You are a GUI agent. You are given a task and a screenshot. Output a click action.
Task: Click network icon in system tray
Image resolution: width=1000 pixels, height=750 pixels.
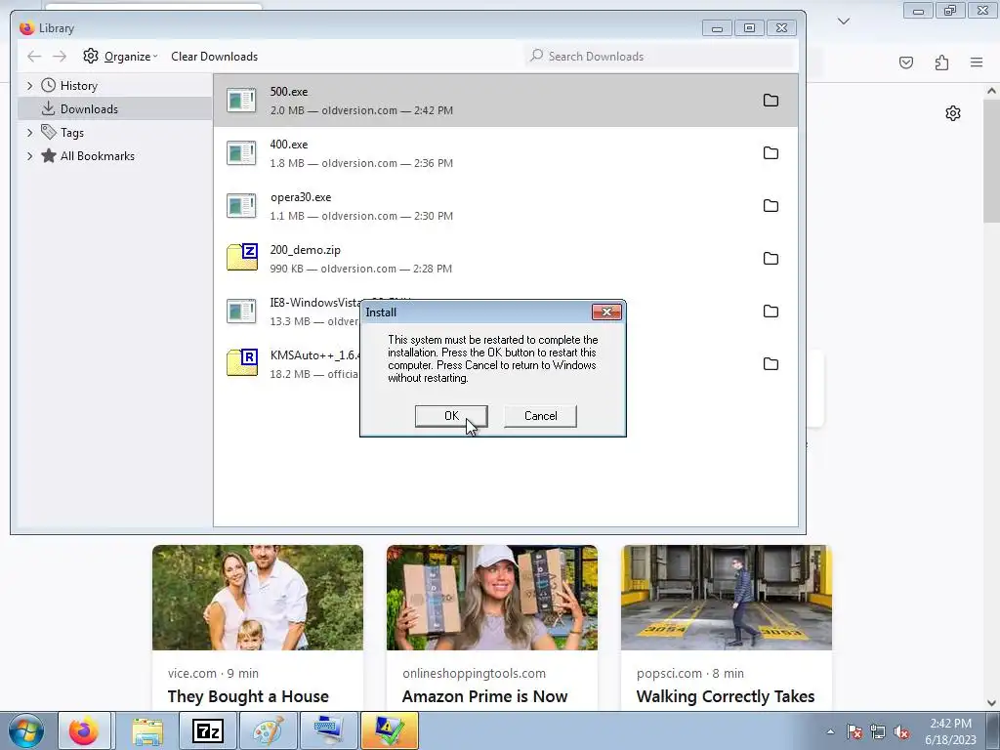coord(878,731)
